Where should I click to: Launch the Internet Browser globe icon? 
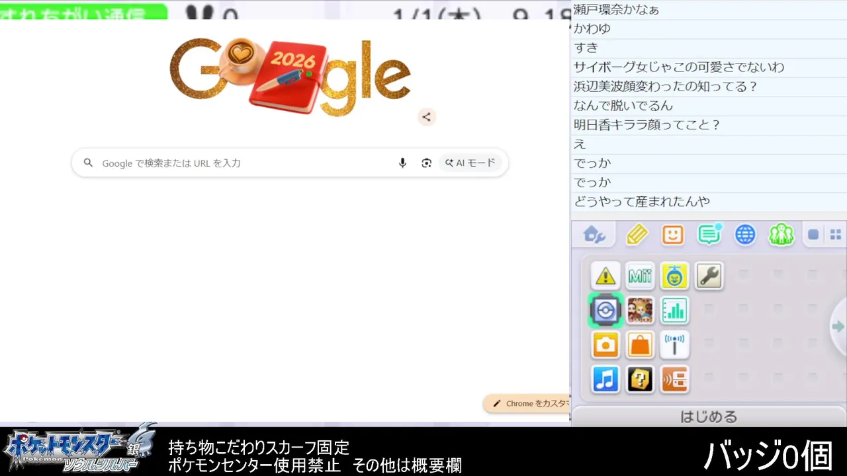click(745, 235)
